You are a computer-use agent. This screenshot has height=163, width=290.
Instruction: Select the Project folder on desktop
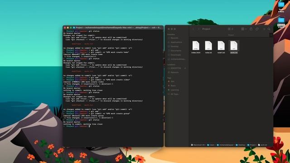[281, 21]
